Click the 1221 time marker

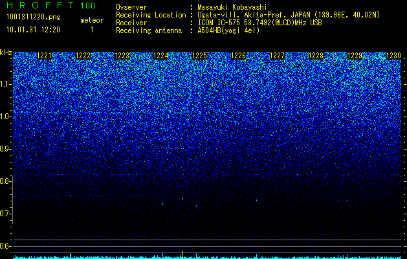[45, 56]
